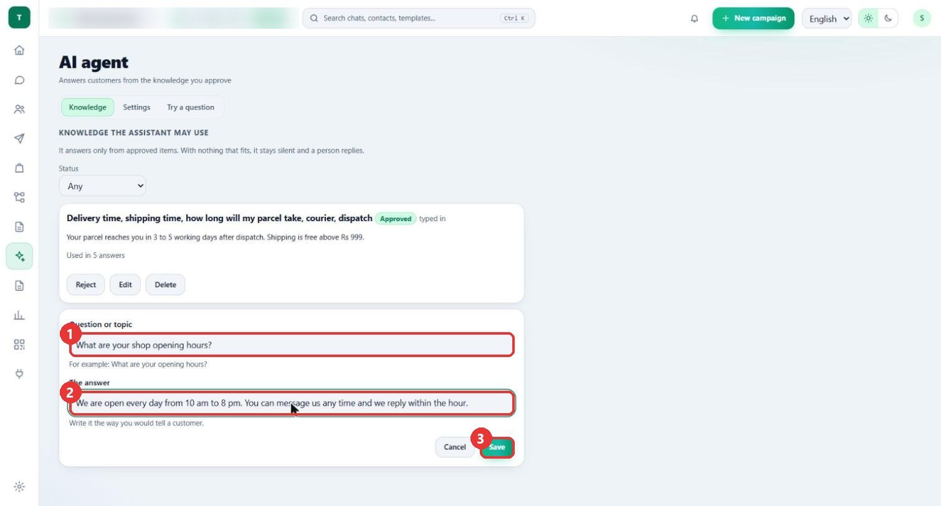941x506 pixels.
Task: Start a New campaign
Action: click(x=753, y=18)
